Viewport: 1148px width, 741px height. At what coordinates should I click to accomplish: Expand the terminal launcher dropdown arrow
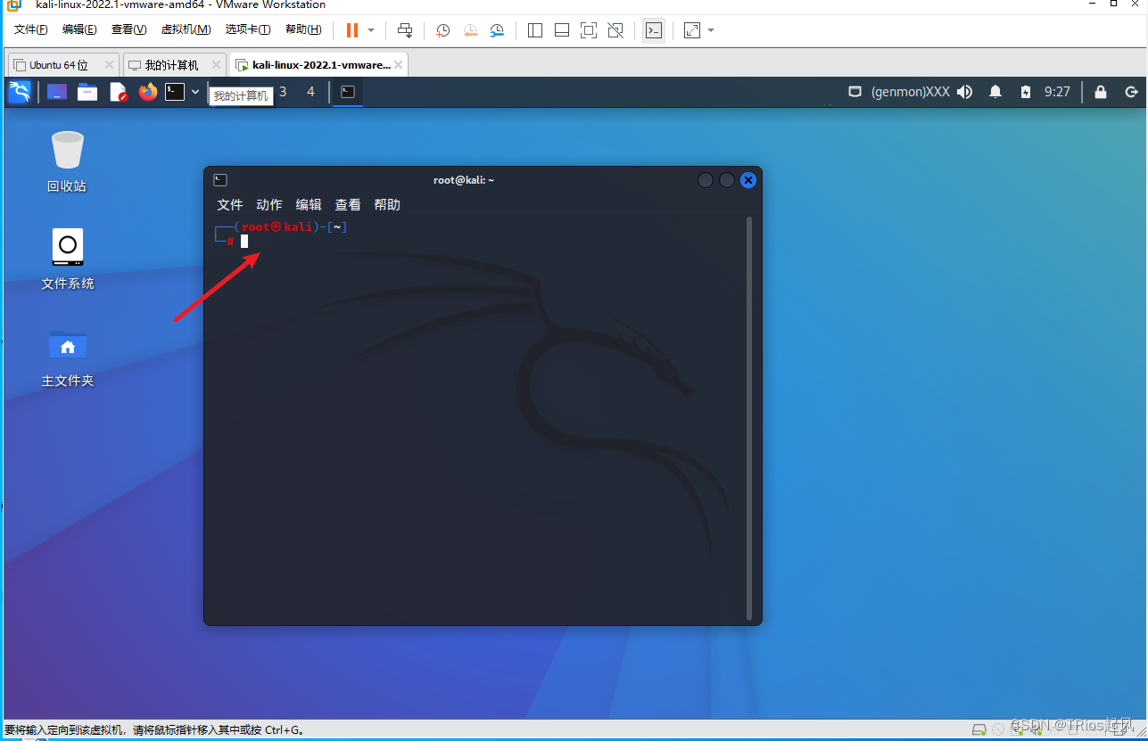195,92
